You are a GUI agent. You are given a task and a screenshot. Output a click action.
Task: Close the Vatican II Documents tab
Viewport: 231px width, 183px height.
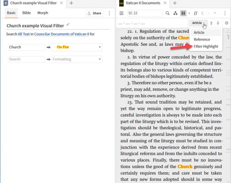pyautogui.click(x=165, y=3)
